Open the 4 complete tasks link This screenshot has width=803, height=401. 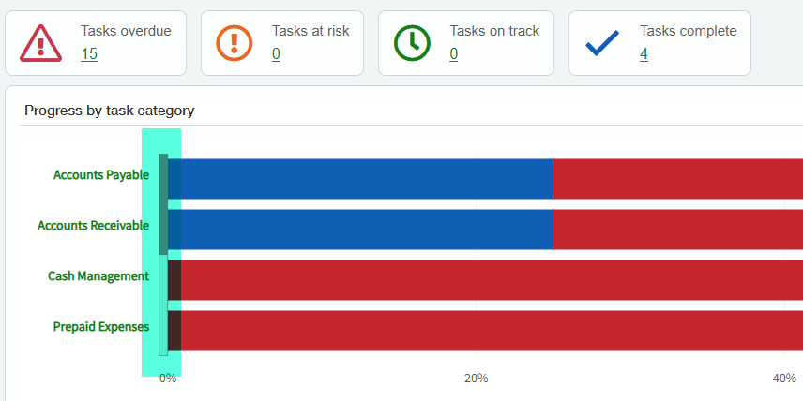tap(644, 53)
